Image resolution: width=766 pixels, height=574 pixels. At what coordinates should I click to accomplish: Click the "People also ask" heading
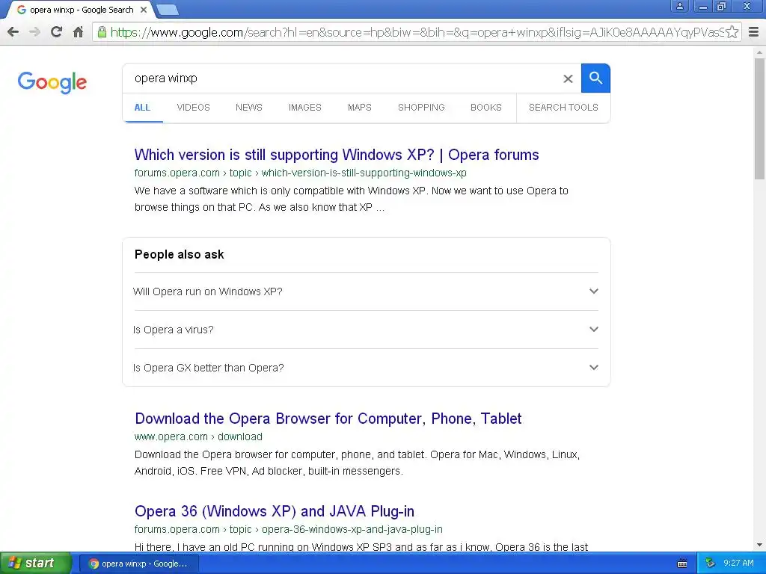pyautogui.click(x=180, y=255)
